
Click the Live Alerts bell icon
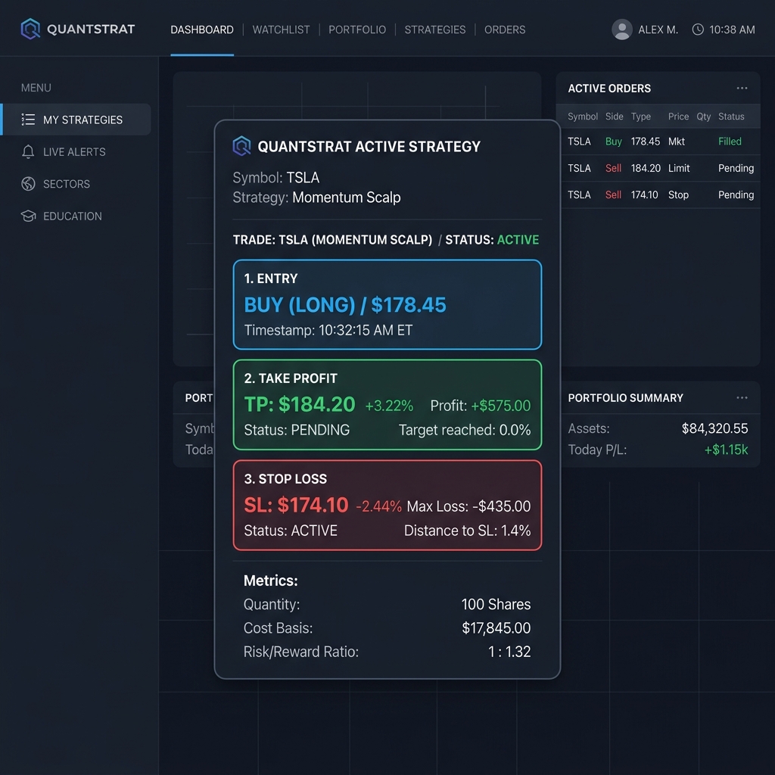[28, 151]
